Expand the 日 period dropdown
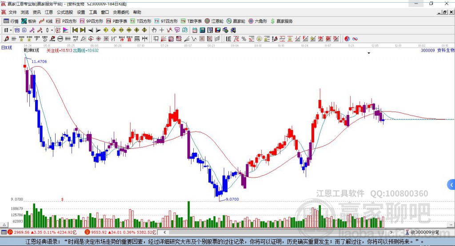 tap(11, 30)
